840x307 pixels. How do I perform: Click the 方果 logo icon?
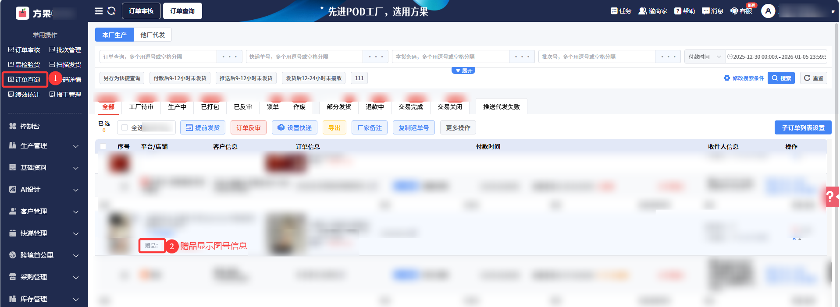click(x=22, y=13)
